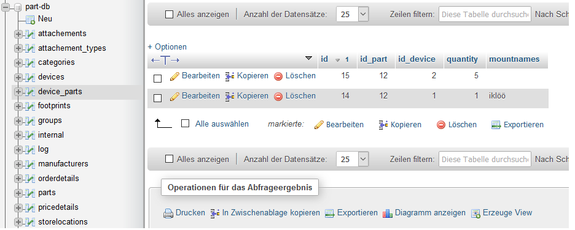Click the Erzeuge View icon
The image size is (575, 230).
point(475,213)
